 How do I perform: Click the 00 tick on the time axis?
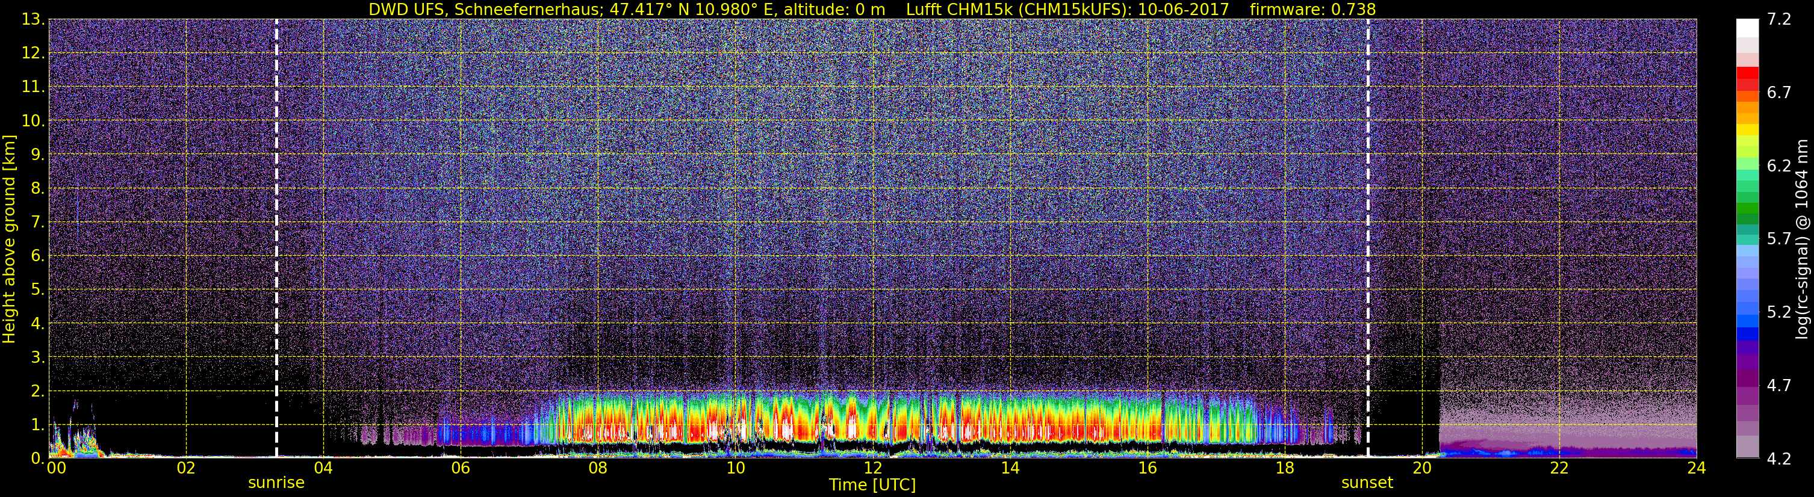tap(55, 469)
